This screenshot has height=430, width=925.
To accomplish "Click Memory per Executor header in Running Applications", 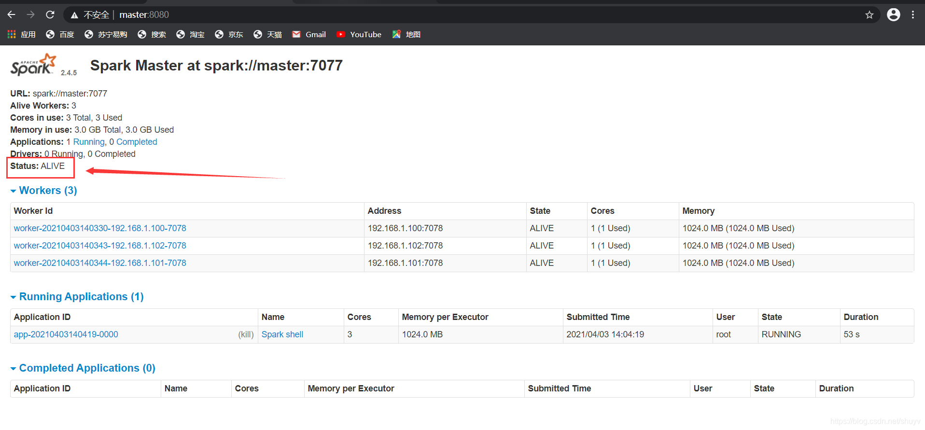I will tap(445, 317).
